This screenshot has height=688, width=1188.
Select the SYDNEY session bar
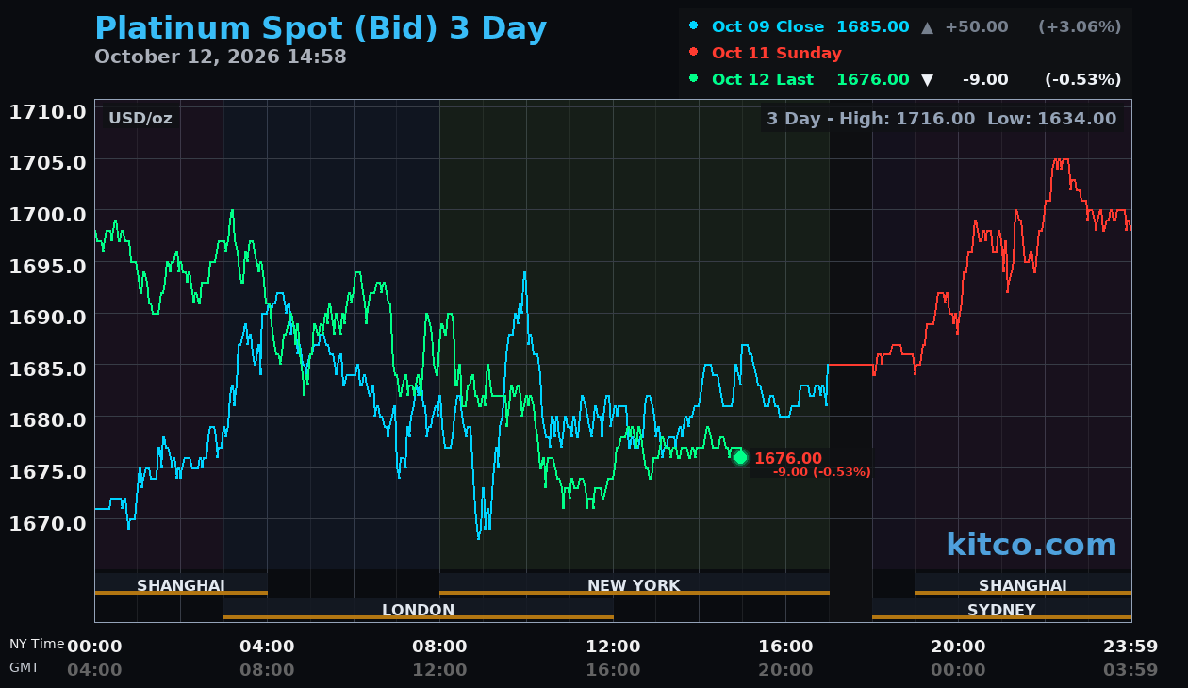coord(1001,609)
